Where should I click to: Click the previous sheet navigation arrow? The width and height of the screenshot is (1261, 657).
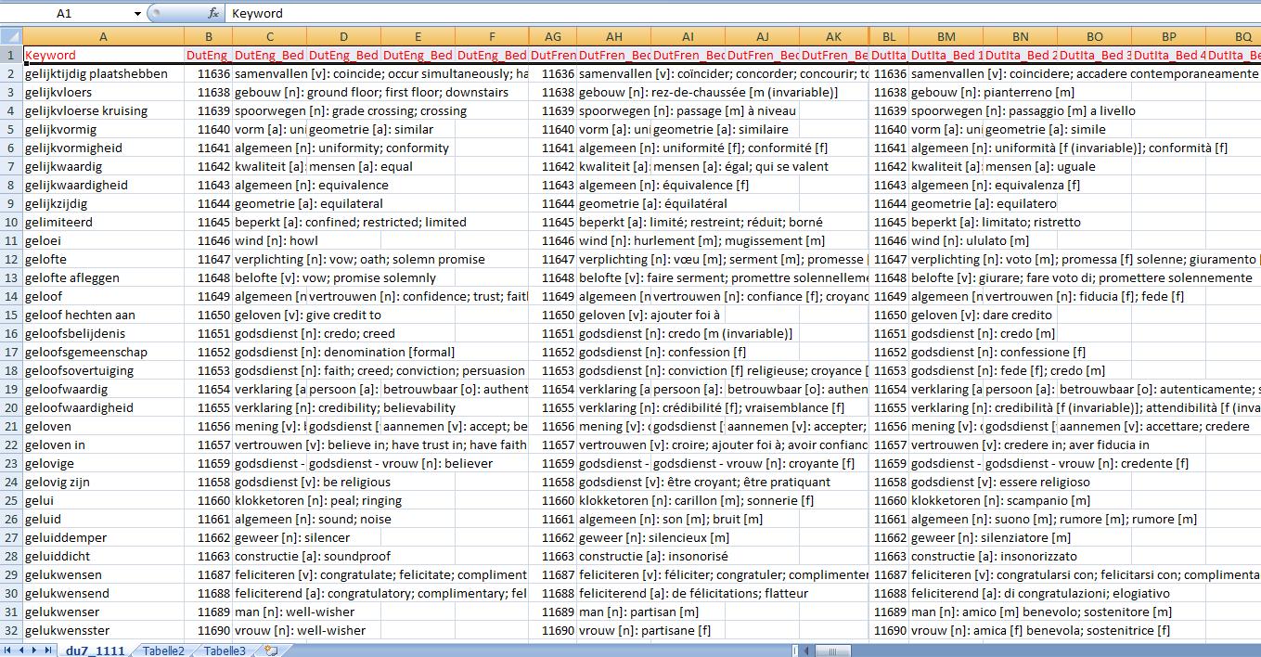pyautogui.click(x=22, y=651)
